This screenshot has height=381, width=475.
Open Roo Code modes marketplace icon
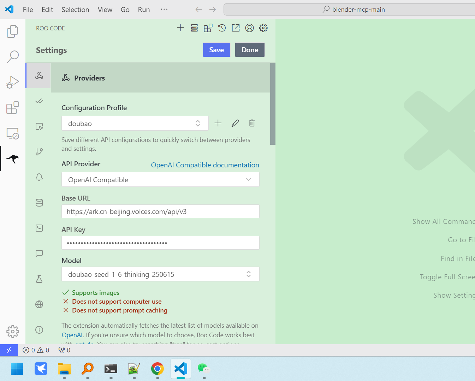point(208,28)
